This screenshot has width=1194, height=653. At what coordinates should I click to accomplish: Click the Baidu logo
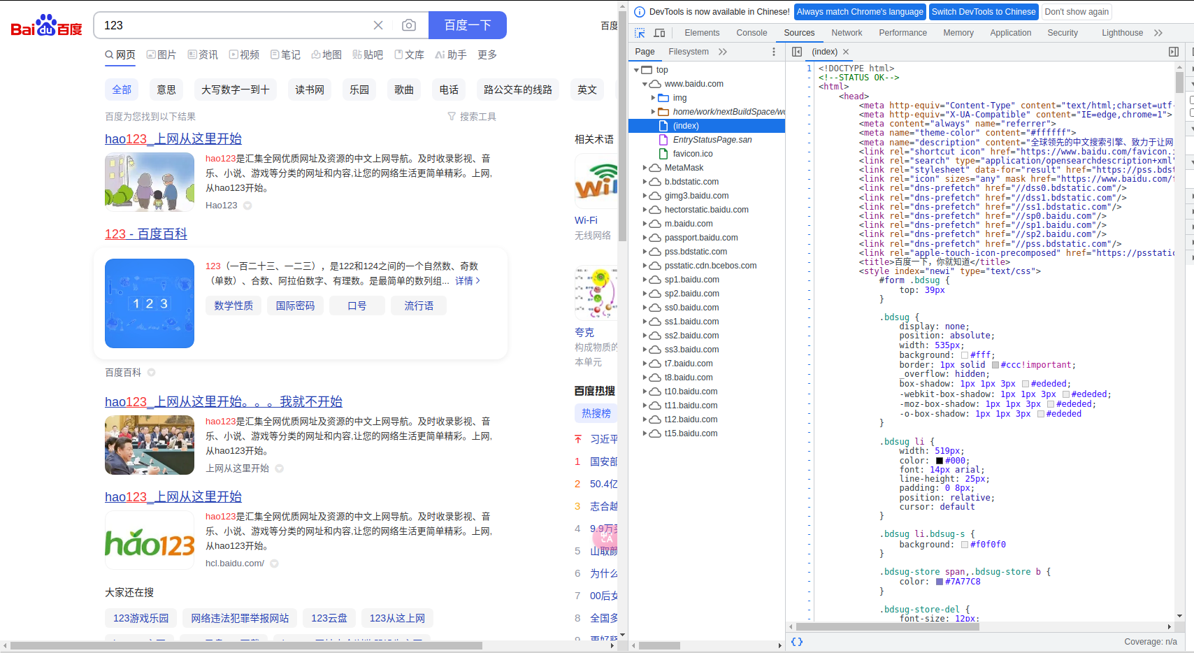[46, 26]
